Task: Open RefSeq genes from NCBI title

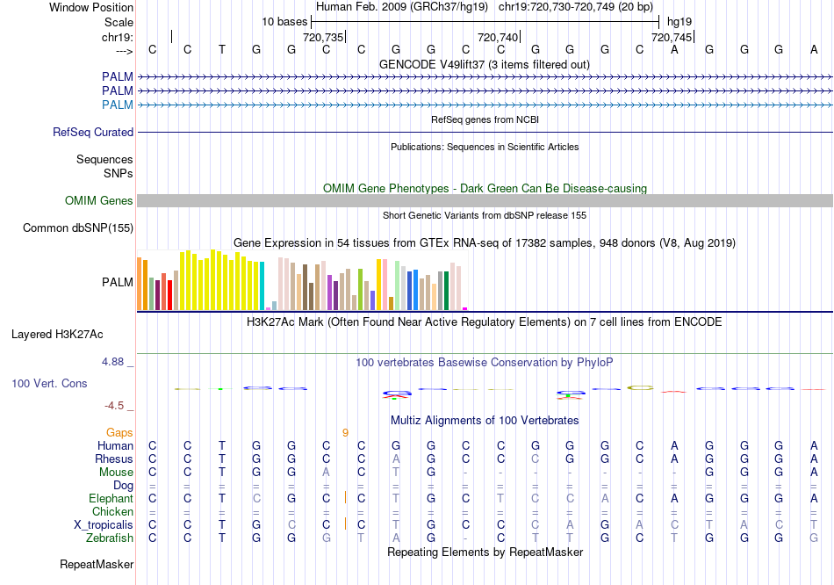Action: [485, 119]
